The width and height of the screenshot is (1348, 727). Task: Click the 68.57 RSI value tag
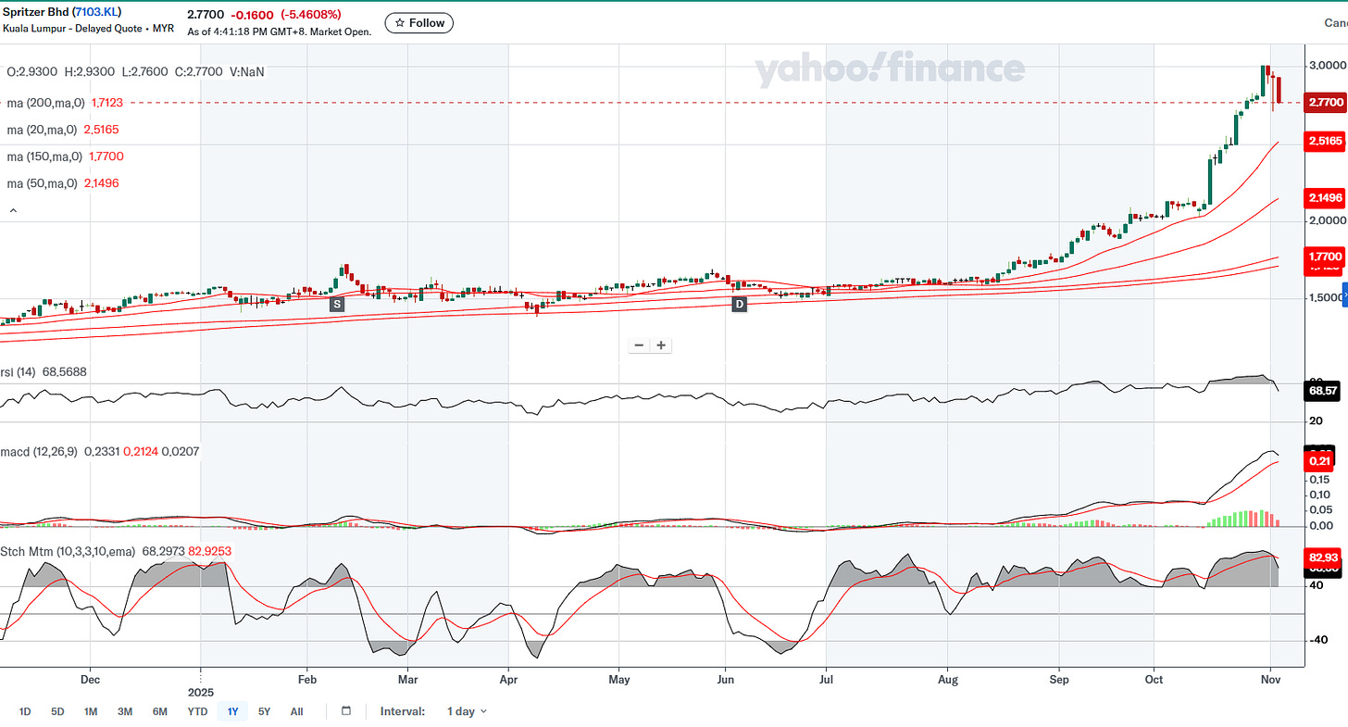(1322, 392)
